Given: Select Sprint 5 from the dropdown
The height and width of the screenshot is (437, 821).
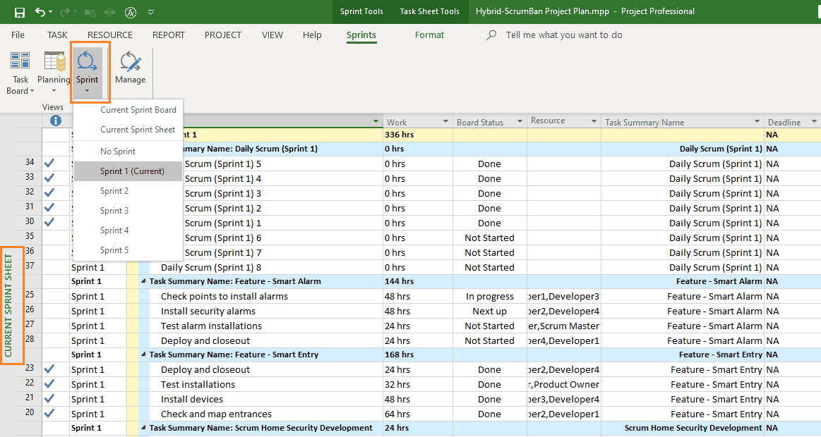Looking at the screenshot, I should click(114, 250).
